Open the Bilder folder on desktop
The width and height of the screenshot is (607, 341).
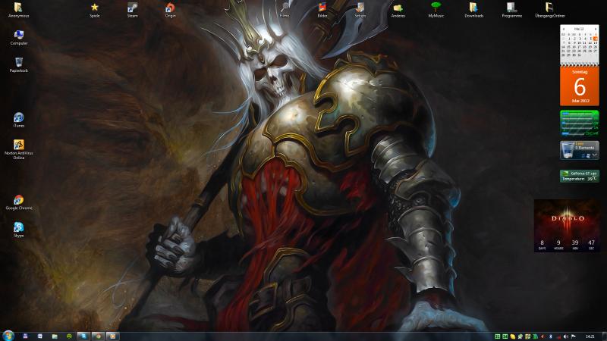coord(322,8)
